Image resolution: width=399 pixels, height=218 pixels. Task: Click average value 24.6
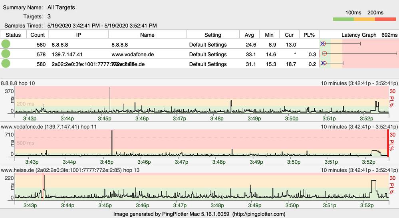point(251,45)
